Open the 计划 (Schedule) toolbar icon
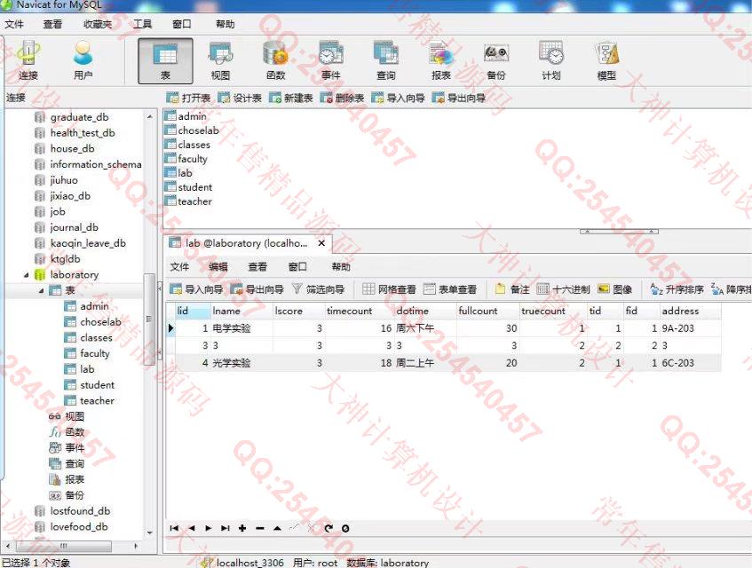This screenshot has width=752, height=568. pos(551,61)
